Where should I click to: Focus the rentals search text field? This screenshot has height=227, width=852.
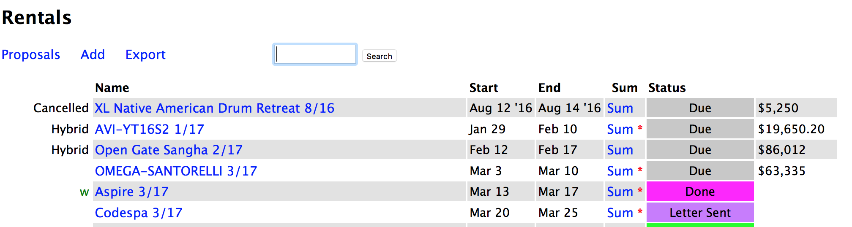click(x=315, y=54)
